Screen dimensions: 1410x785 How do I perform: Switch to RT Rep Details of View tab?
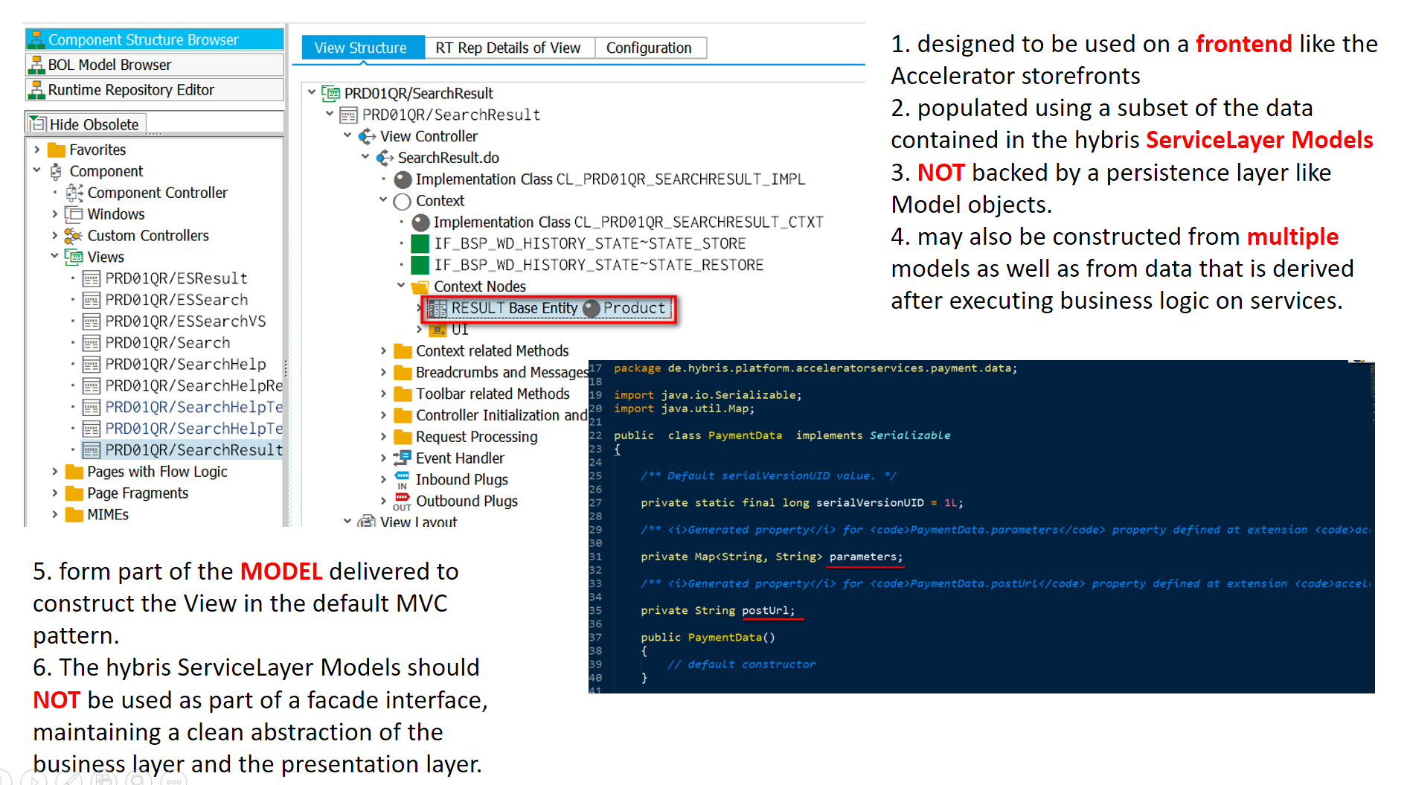(x=508, y=48)
